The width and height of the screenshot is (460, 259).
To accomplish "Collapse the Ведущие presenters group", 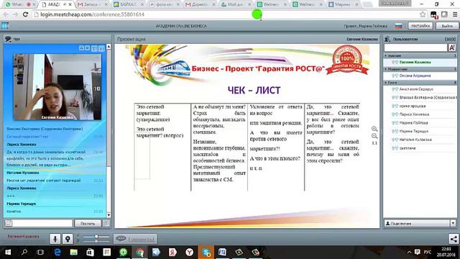I will [x=386, y=55].
